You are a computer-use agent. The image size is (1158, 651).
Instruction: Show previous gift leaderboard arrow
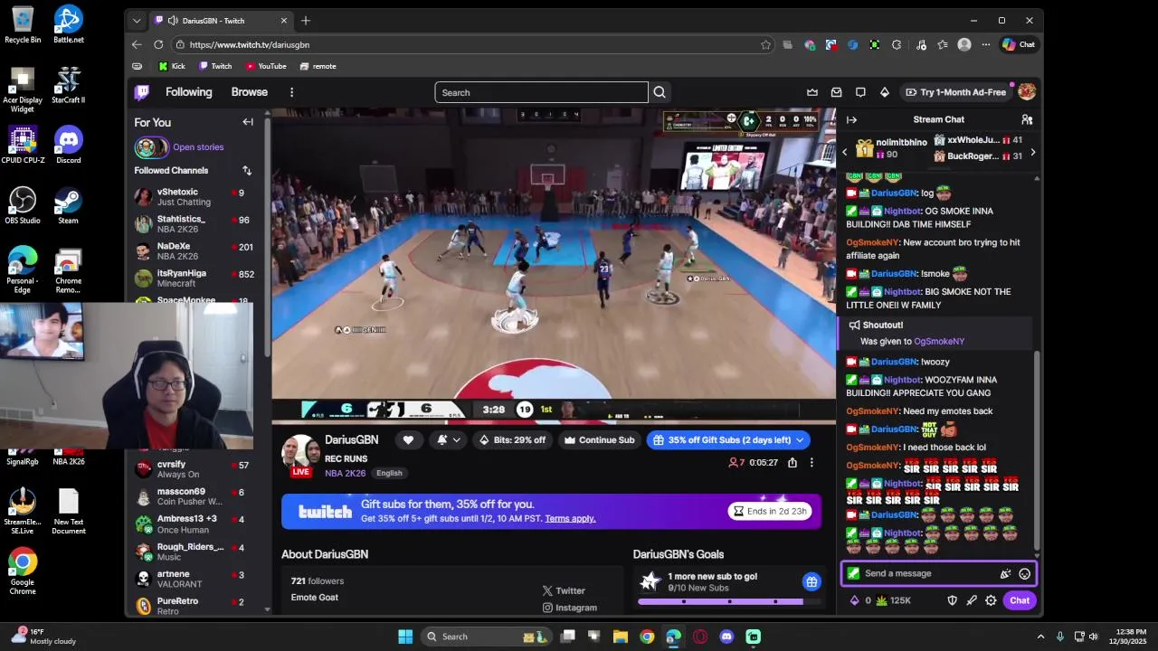click(x=845, y=152)
